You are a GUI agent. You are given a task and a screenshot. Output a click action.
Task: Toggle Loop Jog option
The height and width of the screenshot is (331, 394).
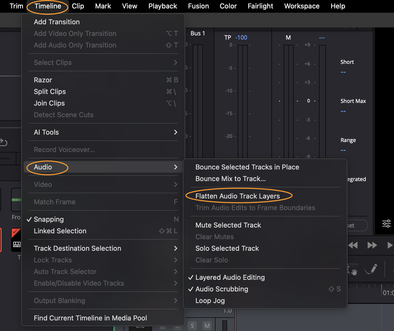pos(265,301)
